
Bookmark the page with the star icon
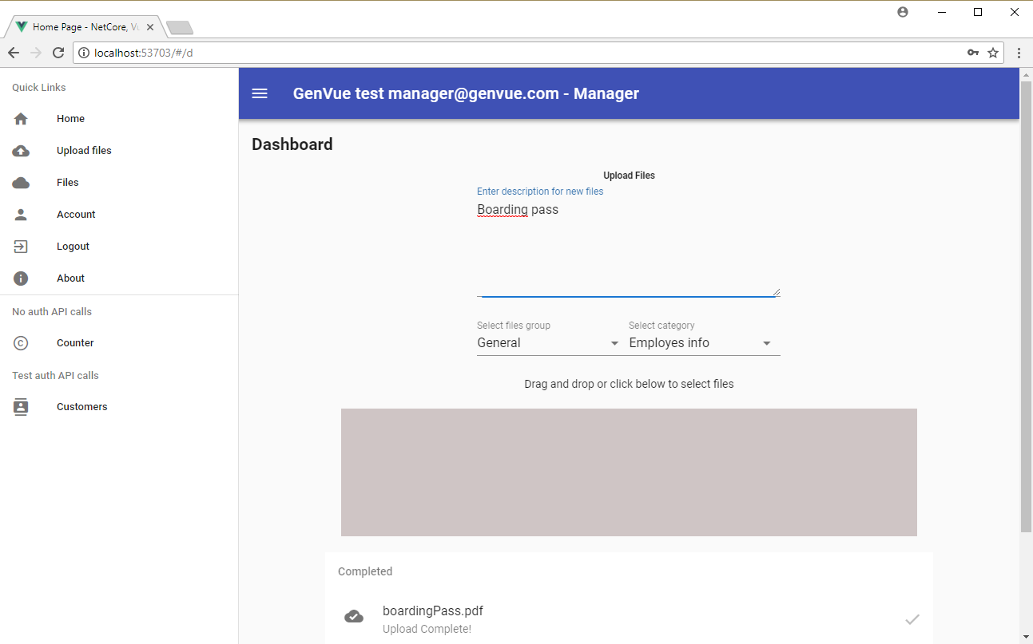click(x=993, y=53)
